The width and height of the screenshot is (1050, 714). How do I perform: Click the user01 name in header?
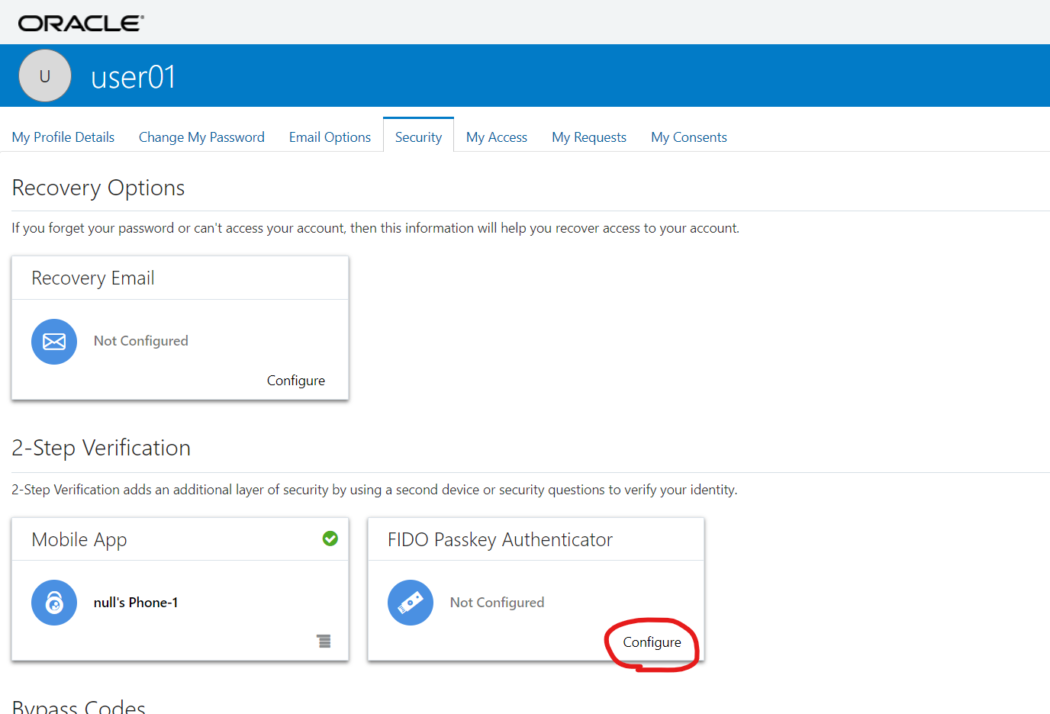tap(134, 77)
